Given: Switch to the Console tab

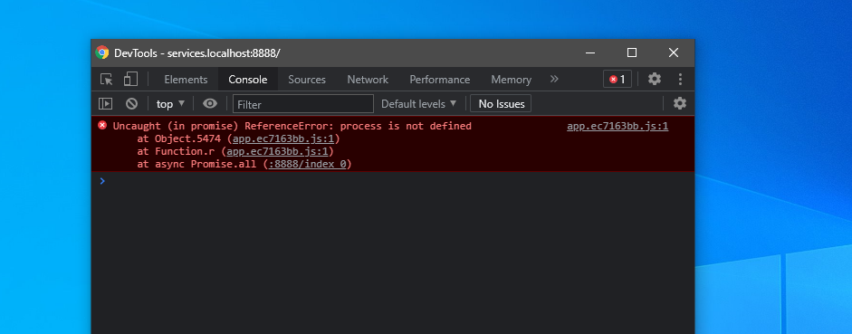Looking at the screenshot, I should (x=248, y=80).
